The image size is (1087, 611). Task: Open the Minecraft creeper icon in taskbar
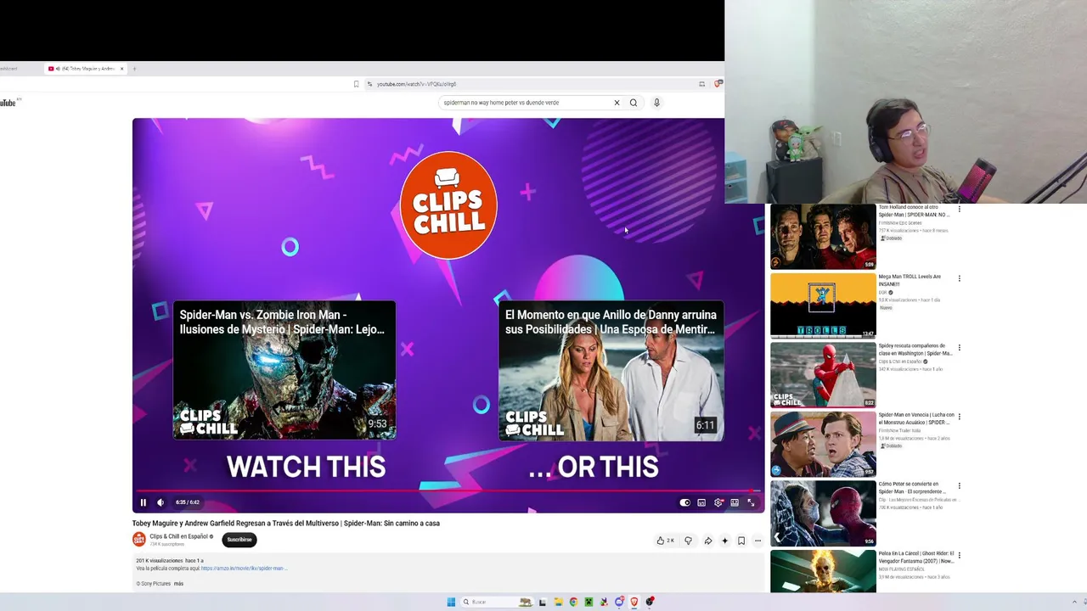click(589, 602)
